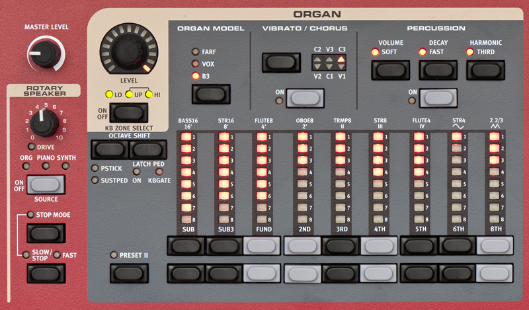
Task: Click the upper-row light button below 2ND
Action: [x=302, y=246]
